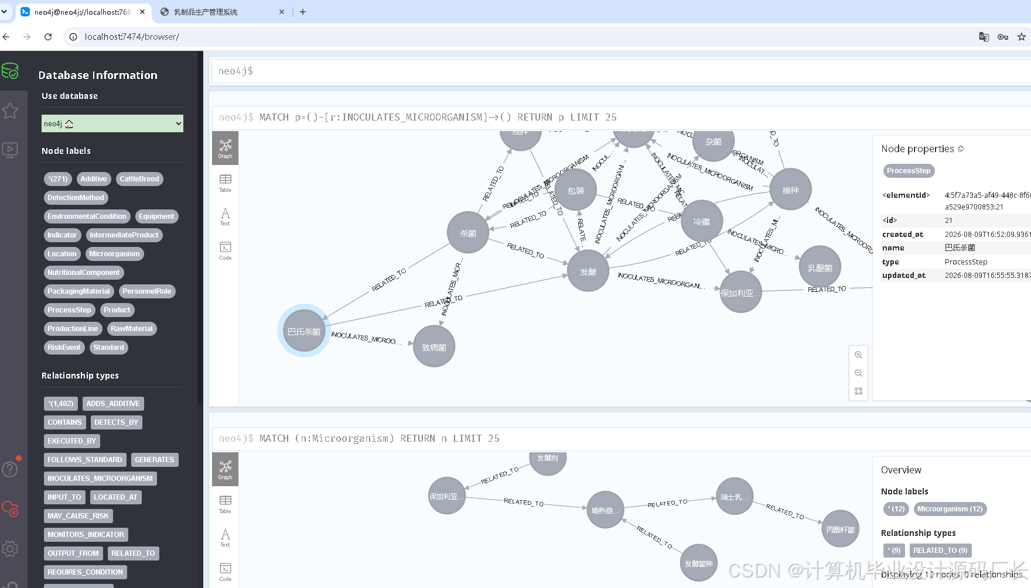
Task: Open the tab search chevron
Action: [x=5, y=12]
